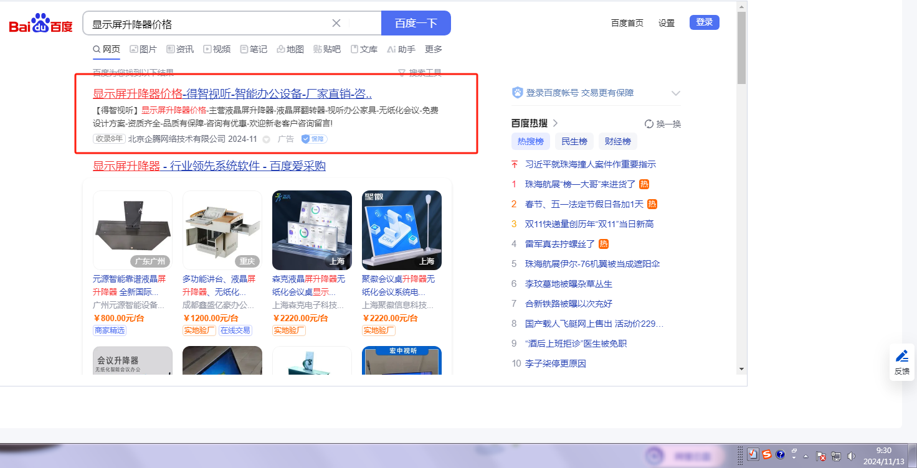Open the 设置 settings link

pyautogui.click(x=667, y=23)
